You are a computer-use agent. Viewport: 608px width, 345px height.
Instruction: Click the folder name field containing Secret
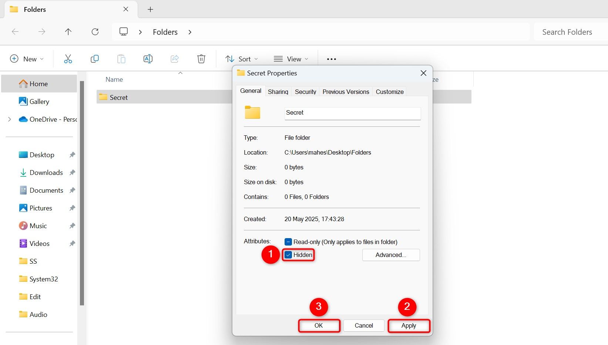click(x=353, y=113)
